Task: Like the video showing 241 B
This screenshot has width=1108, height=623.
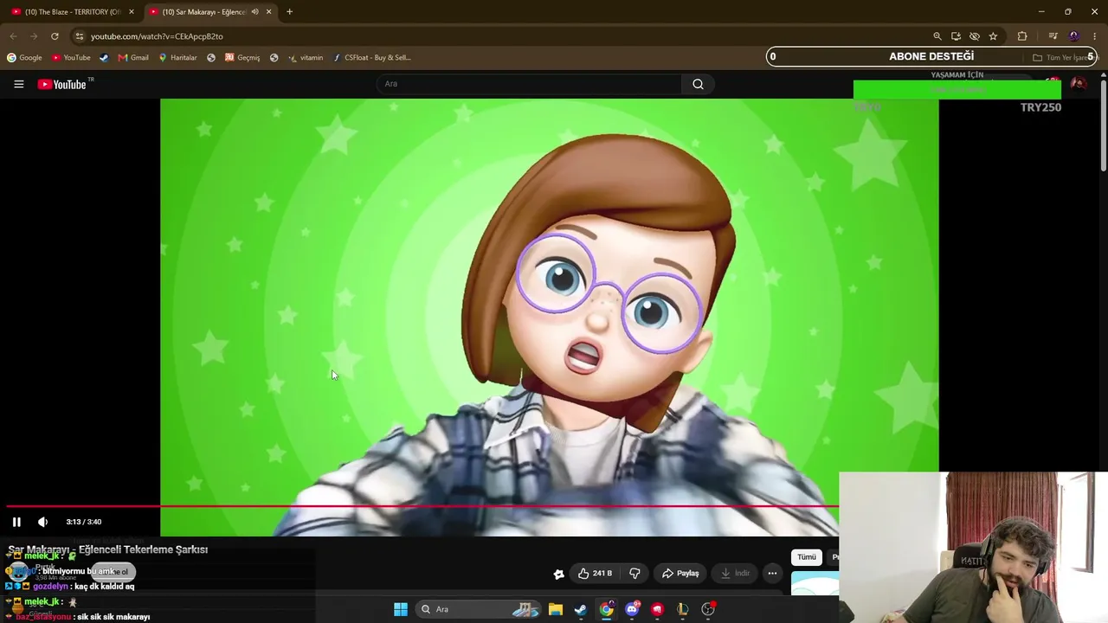Action: [595, 573]
